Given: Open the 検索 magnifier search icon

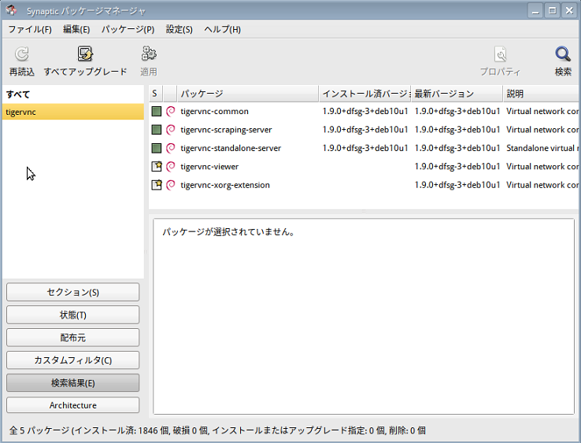Looking at the screenshot, I should [563, 54].
